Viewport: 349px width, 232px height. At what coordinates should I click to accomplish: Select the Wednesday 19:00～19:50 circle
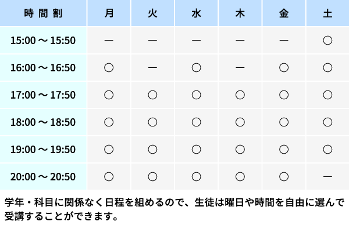tap(196, 150)
